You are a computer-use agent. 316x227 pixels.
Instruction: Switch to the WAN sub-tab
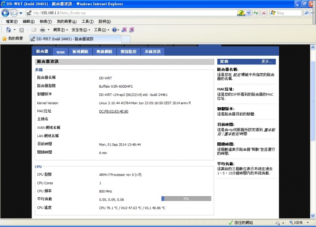(61, 52)
